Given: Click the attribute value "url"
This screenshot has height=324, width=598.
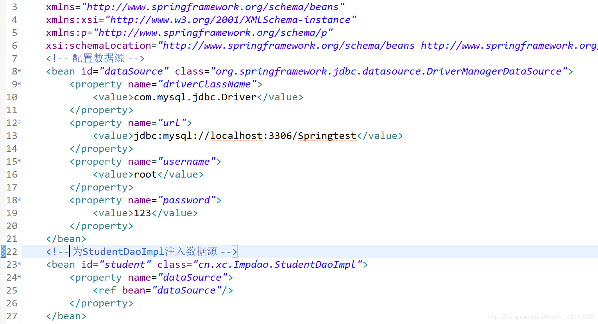Looking at the screenshot, I should [172, 123].
